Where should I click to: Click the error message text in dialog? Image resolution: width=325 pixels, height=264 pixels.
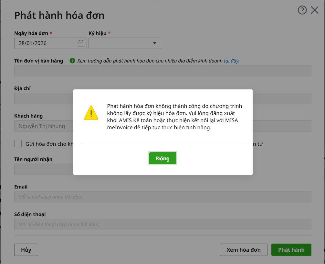tap(174, 117)
